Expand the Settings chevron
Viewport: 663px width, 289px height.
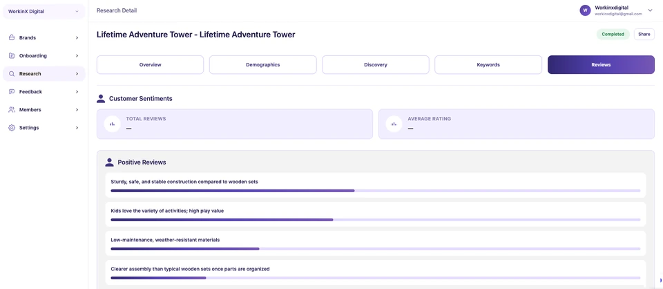(x=77, y=127)
